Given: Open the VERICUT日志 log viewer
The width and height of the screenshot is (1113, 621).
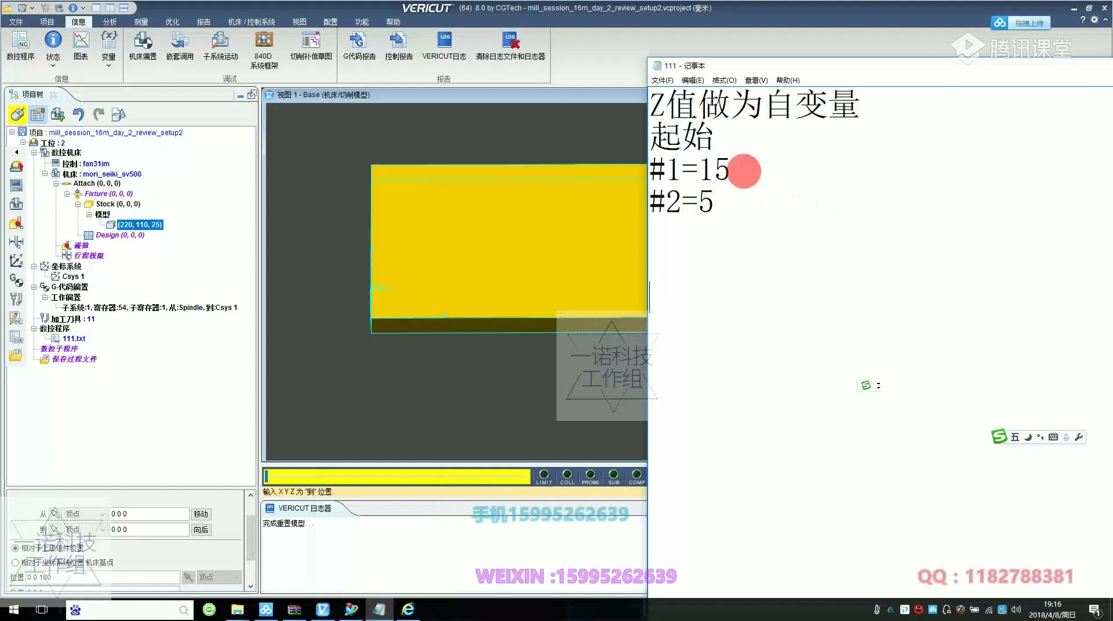Looking at the screenshot, I should pyautogui.click(x=444, y=46).
